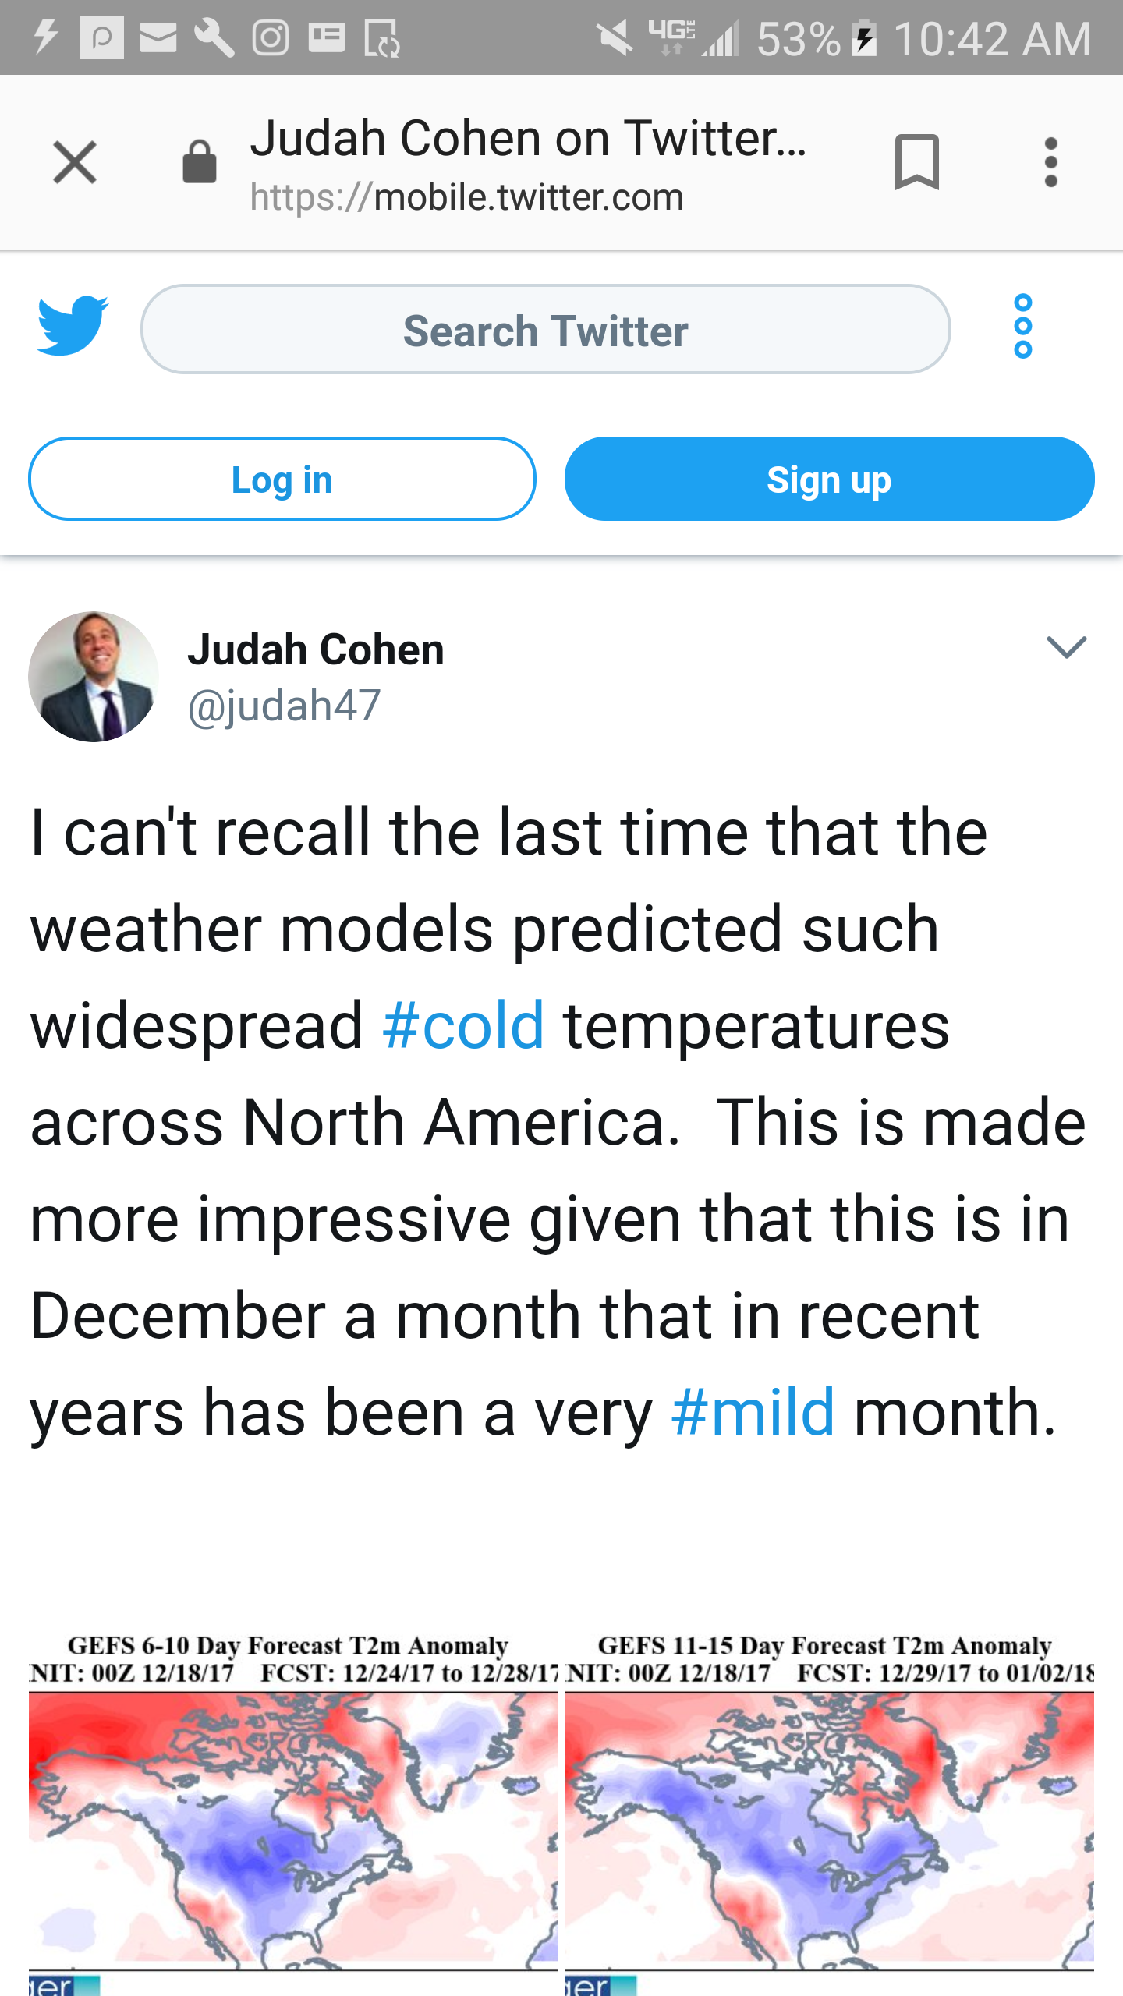Click the Sign up button
1123x1996 pixels.
830,479
